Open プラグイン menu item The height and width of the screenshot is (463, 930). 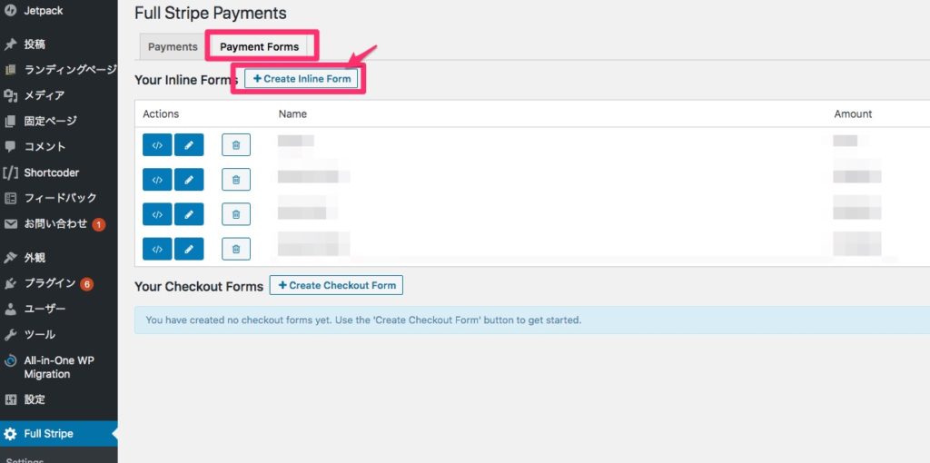[x=50, y=283]
